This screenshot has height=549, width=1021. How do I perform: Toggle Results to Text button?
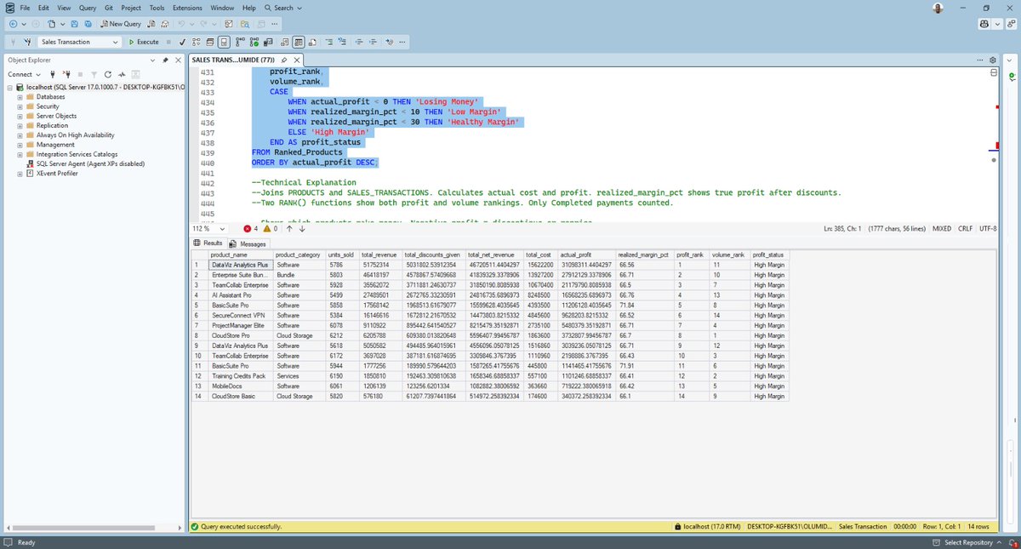(x=285, y=42)
